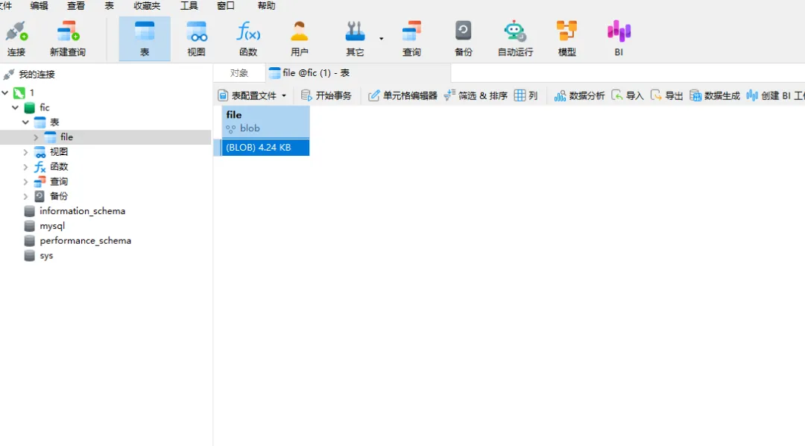Open the Edit (编辑) menu
805x446 pixels.
[x=39, y=6]
